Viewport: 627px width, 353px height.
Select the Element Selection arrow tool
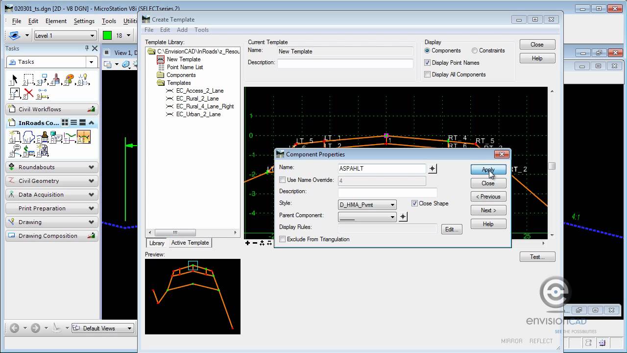tap(14, 79)
